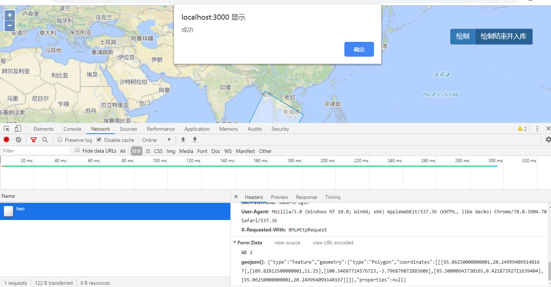
Task: Click the 绘制 draw button
Action: coord(462,36)
